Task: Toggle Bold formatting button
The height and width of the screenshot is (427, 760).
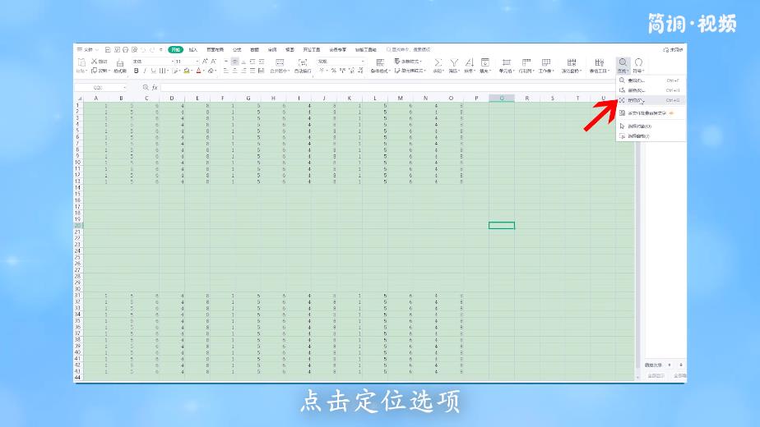Action: point(137,71)
